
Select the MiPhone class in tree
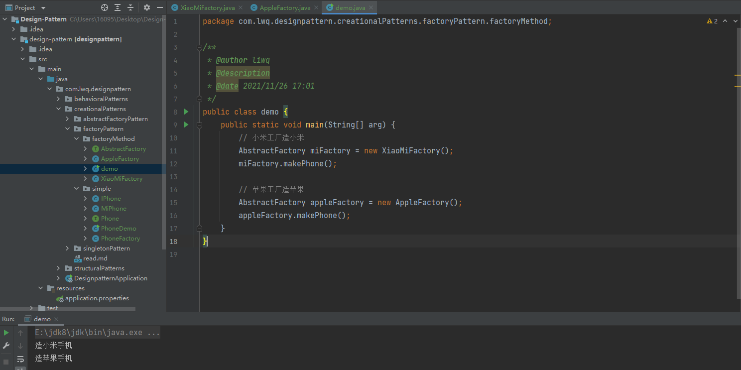coord(114,209)
